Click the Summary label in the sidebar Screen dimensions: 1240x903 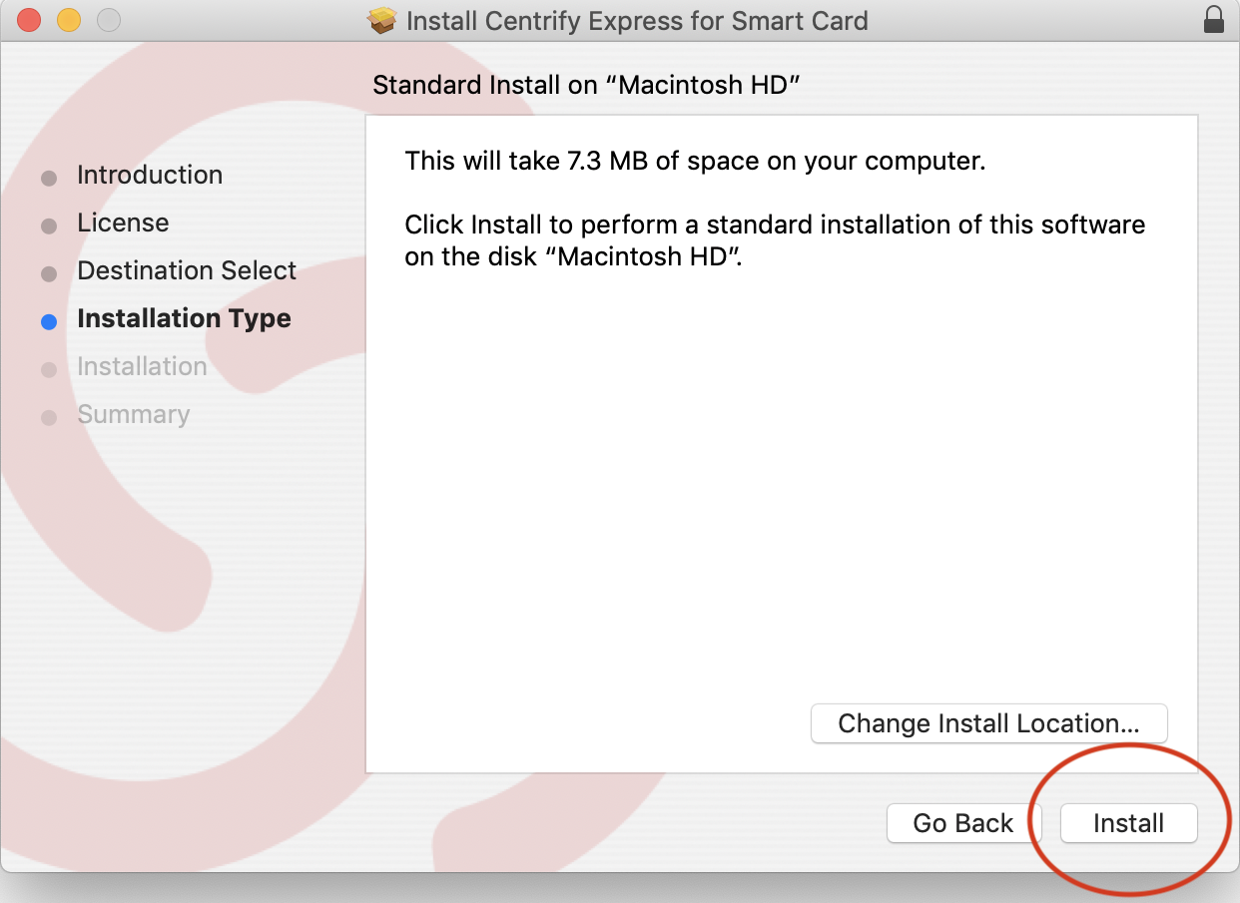click(134, 414)
